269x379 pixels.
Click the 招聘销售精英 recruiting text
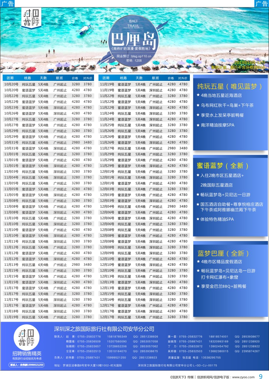[x=27, y=354]
